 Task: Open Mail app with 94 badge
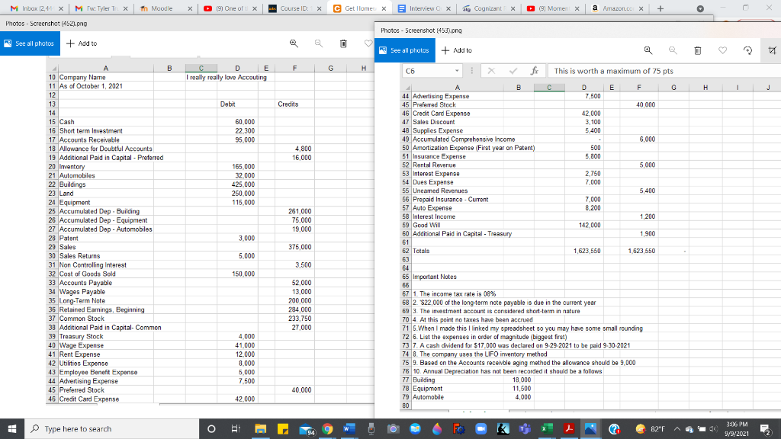[x=307, y=429]
